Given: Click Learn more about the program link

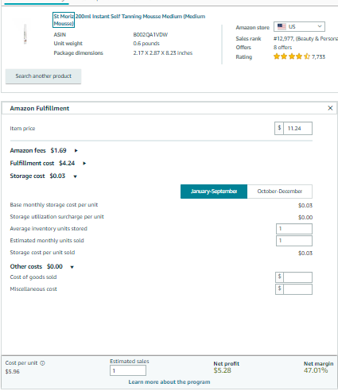Looking at the screenshot, I should [169, 382].
